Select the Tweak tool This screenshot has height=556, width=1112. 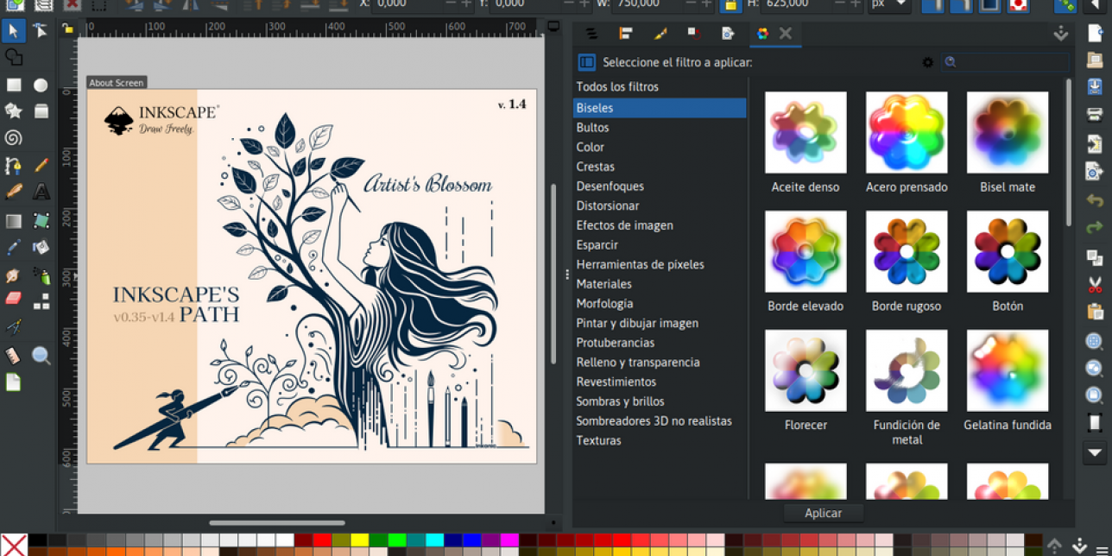point(14,275)
